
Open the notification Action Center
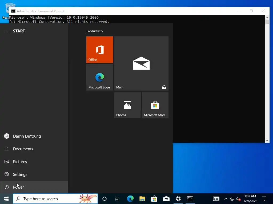264,199
